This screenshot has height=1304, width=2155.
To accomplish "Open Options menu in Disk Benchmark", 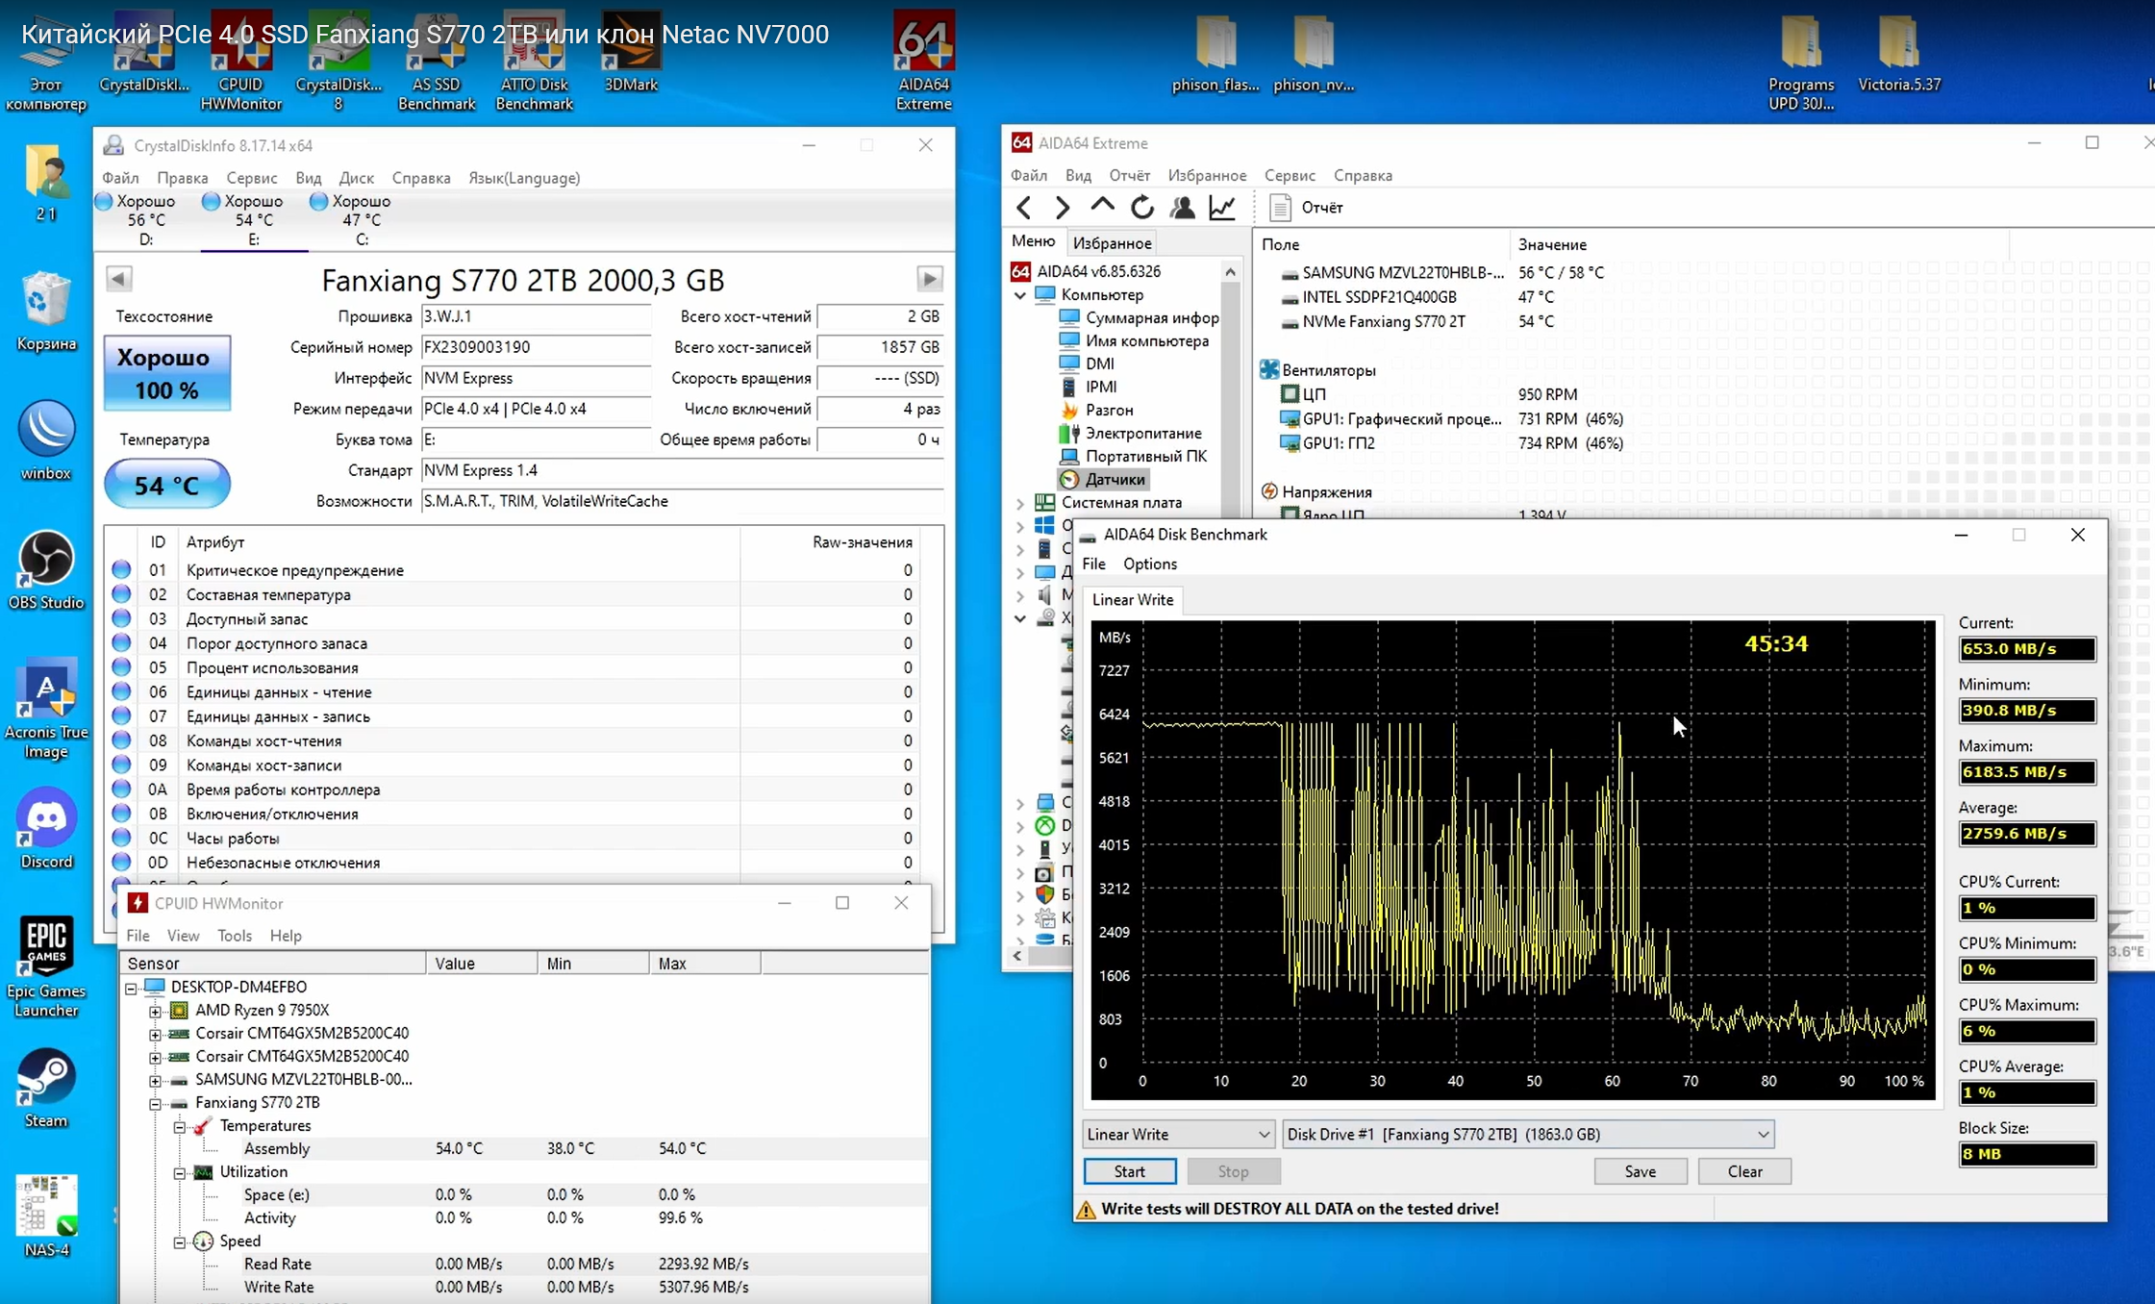I will (x=1149, y=564).
